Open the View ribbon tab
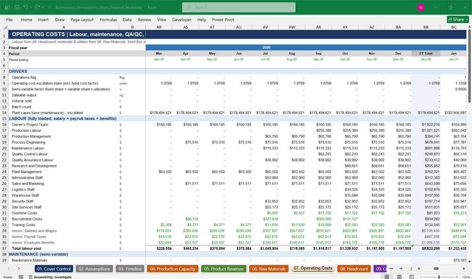Viewport: 472px width, 279px height. point(161,19)
